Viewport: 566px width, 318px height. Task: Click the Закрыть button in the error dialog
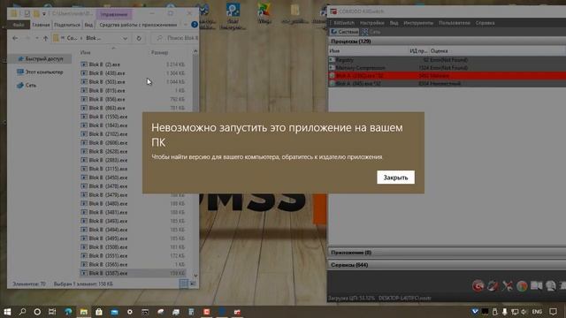(x=395, y=178)
